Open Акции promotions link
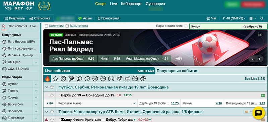268x122 pixels. click(x=85, y=18)
